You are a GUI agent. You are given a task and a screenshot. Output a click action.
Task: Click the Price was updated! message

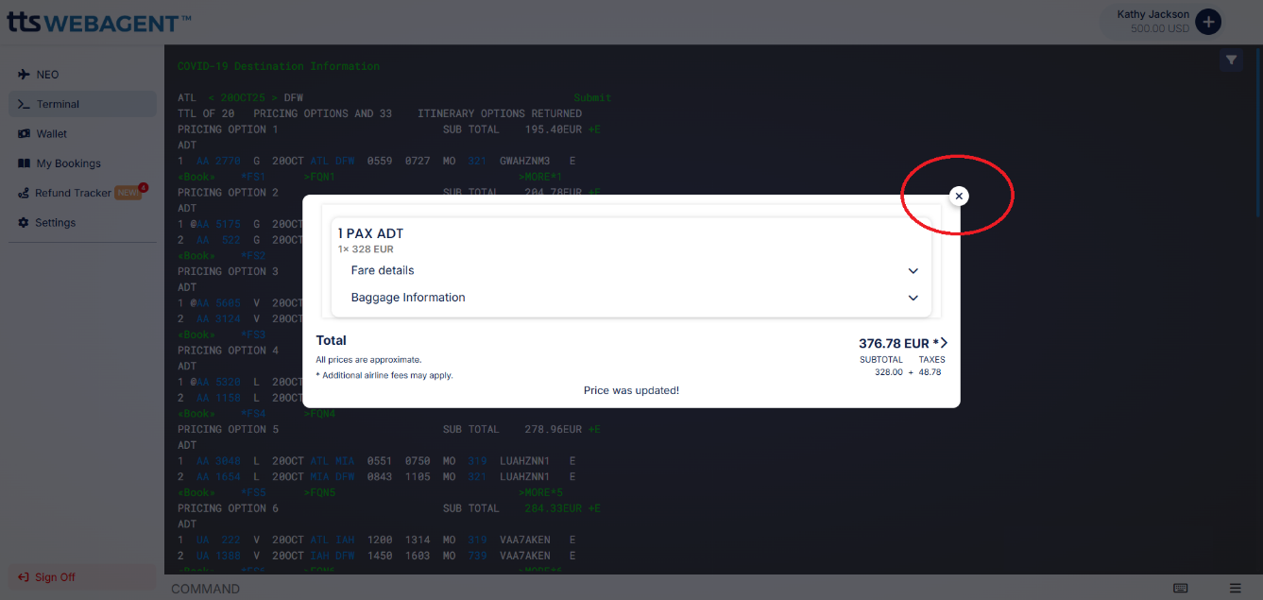631,390
